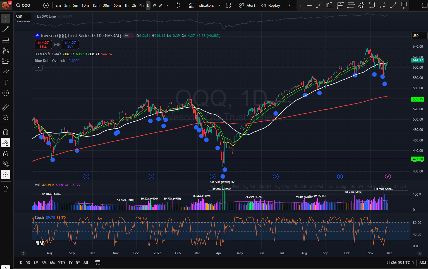428x269 pixels.
Task: Collapse the indicator legend chevron
Action: coord(39,68)
